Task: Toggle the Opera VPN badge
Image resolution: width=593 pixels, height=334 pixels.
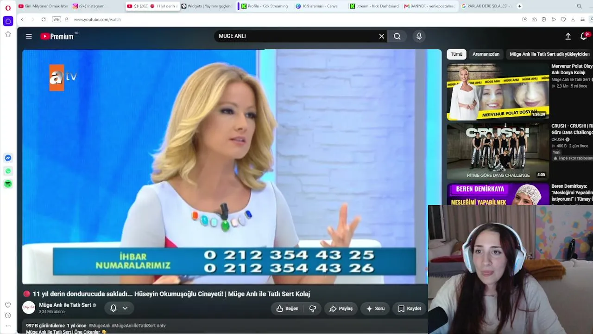Action: click(57, 19)
